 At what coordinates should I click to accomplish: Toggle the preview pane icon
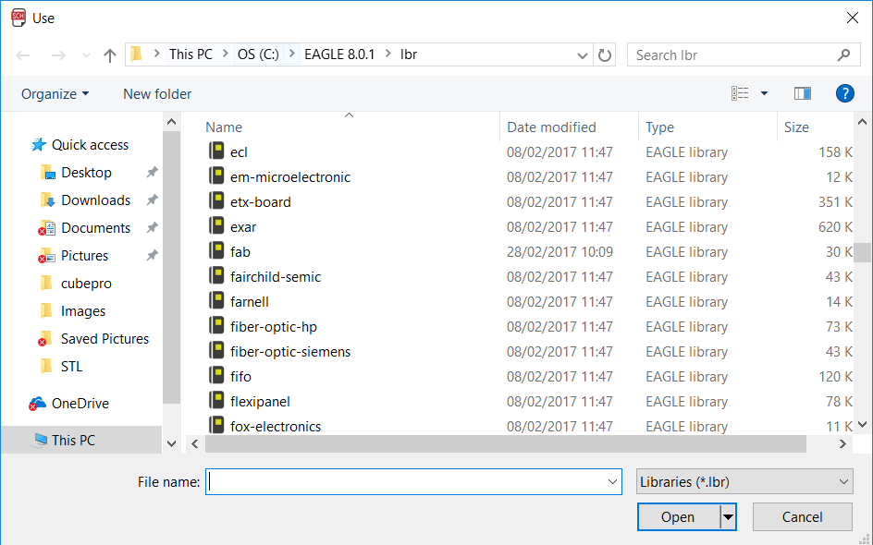[x=803, y=93]
